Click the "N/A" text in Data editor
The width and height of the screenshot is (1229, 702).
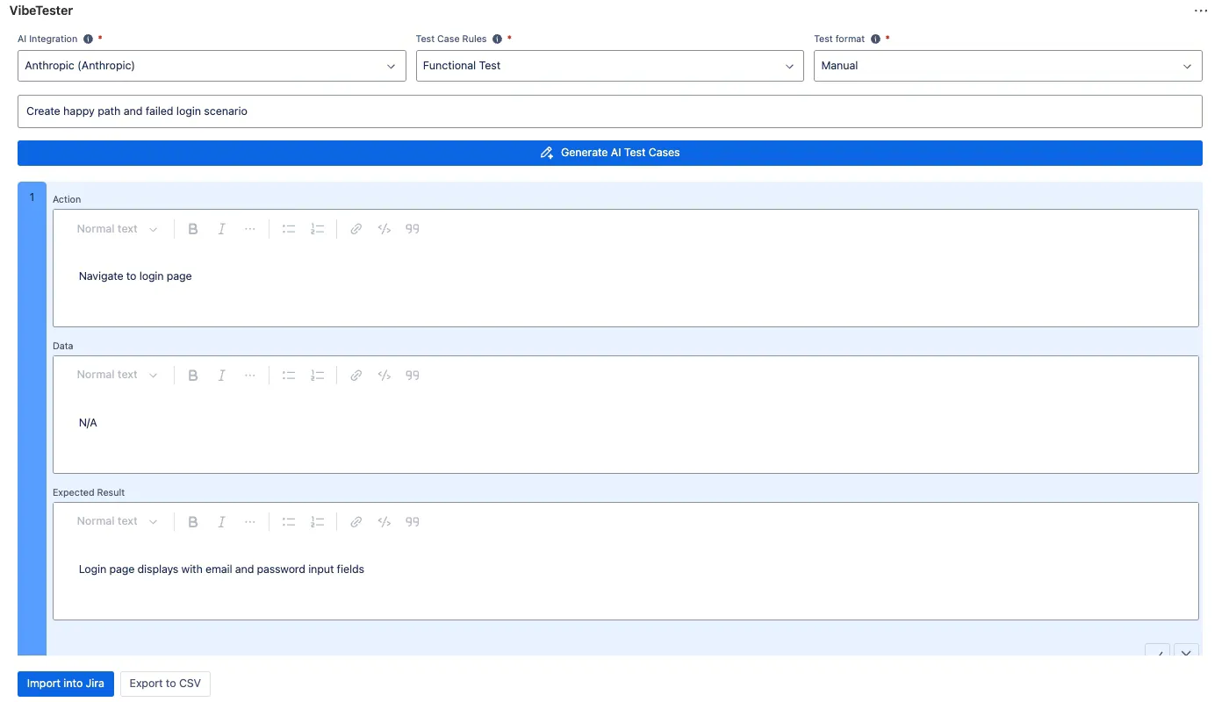[88, 423]
